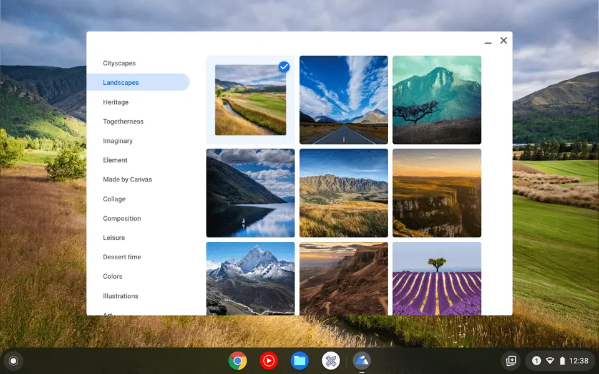Viewport: 599px width, 374px height.
Task: Select the Togetherness category
Action: click(x=123, y=121)
